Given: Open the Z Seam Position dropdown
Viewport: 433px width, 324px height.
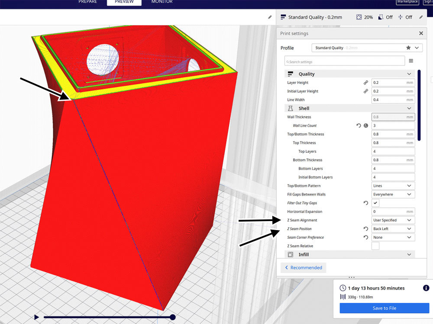Looking at the screenshot, I should pos(393,229).
